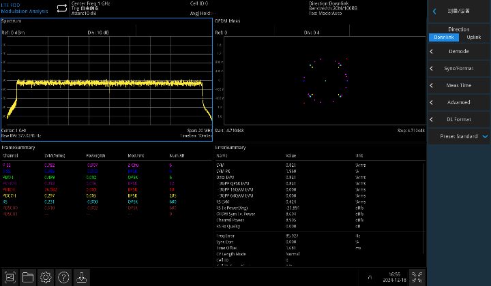Click the ErrorSummary vertical scrollbar
The image size is (491, 286).
[424, 208]
